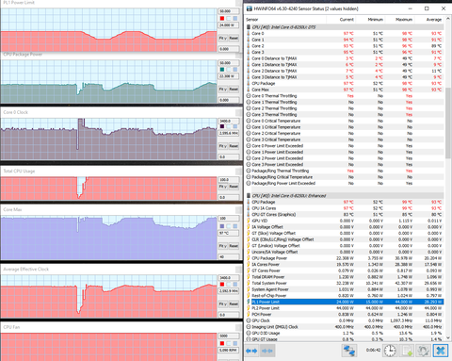Viewport: 452px width, 361px height.
Task: Open the network remote monitoring icon
Action: (x=349, y=351)
